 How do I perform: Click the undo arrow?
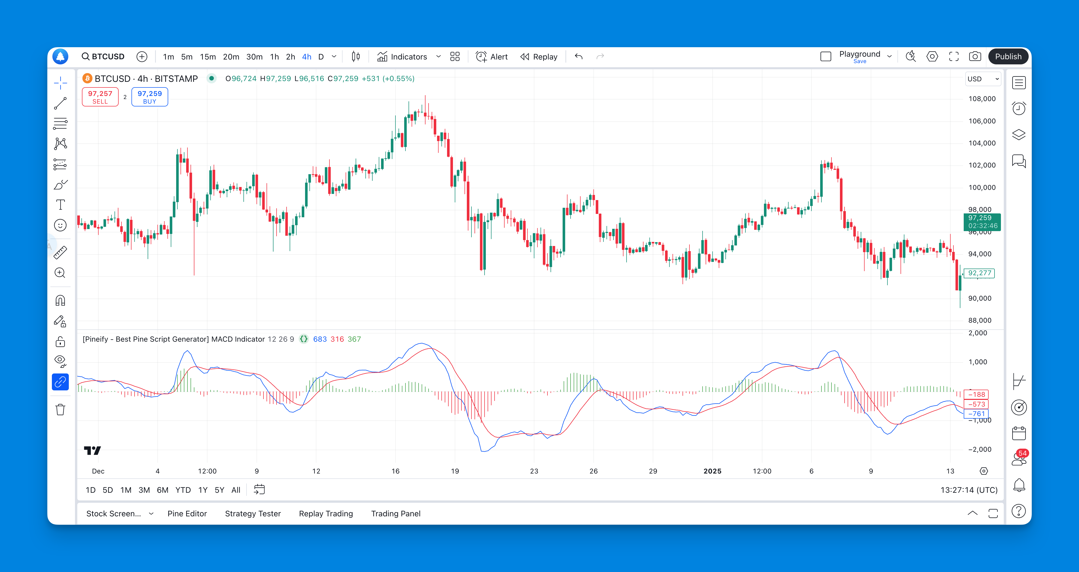tap(579, 56)
